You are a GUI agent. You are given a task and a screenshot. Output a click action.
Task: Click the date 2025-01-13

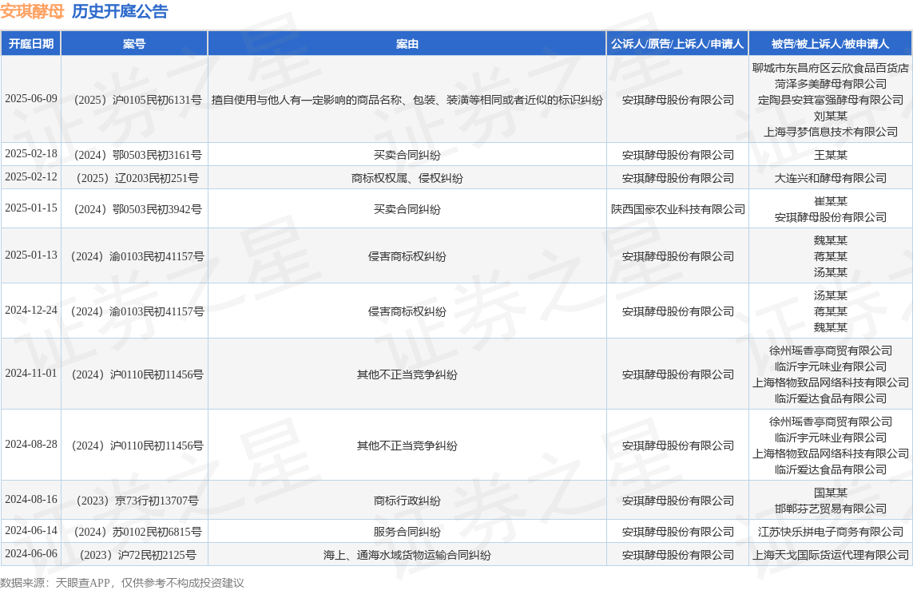(x=31, y=255)
